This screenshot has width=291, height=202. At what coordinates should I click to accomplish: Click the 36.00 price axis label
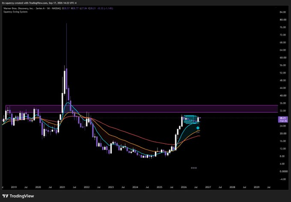coord(283,103)
